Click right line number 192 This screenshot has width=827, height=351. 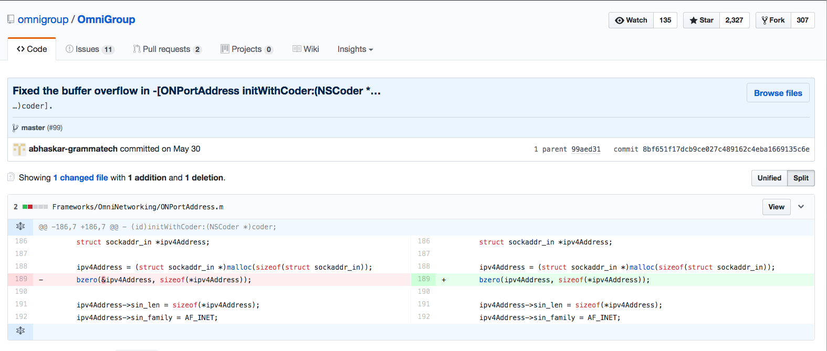click(424, 317)
